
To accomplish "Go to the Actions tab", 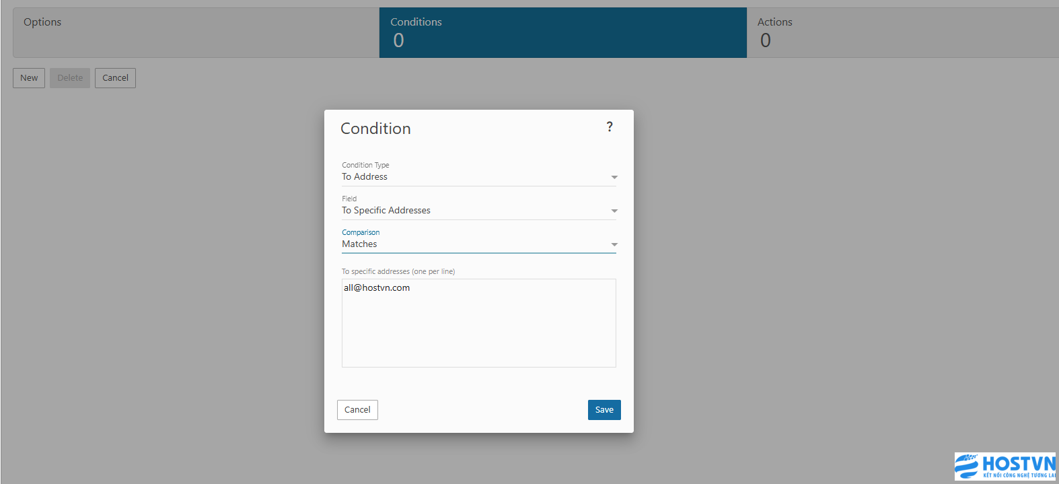I will [x=902, y=32].
